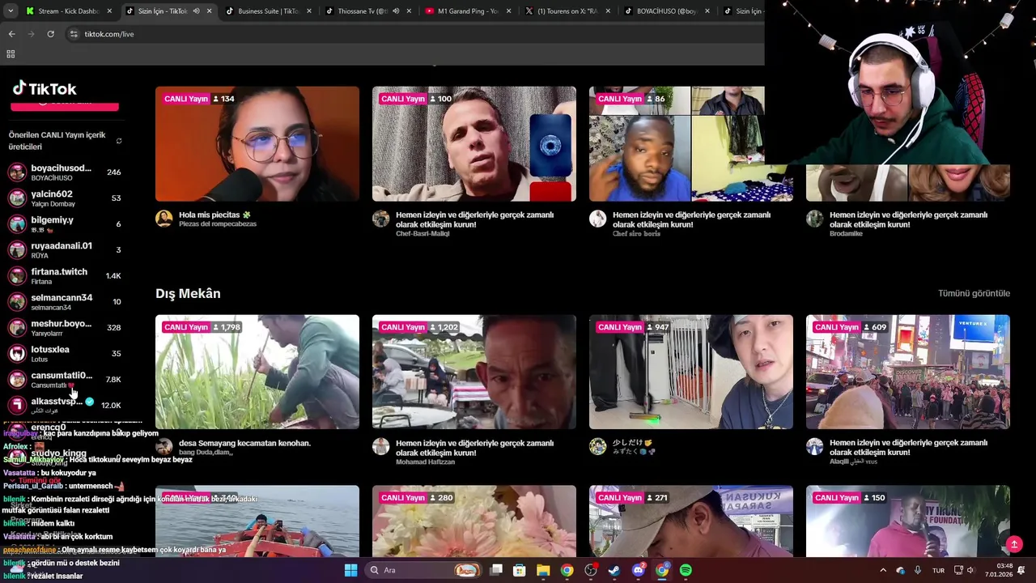
Task: Open the Windows Start menu
Action: click(350, 570)
